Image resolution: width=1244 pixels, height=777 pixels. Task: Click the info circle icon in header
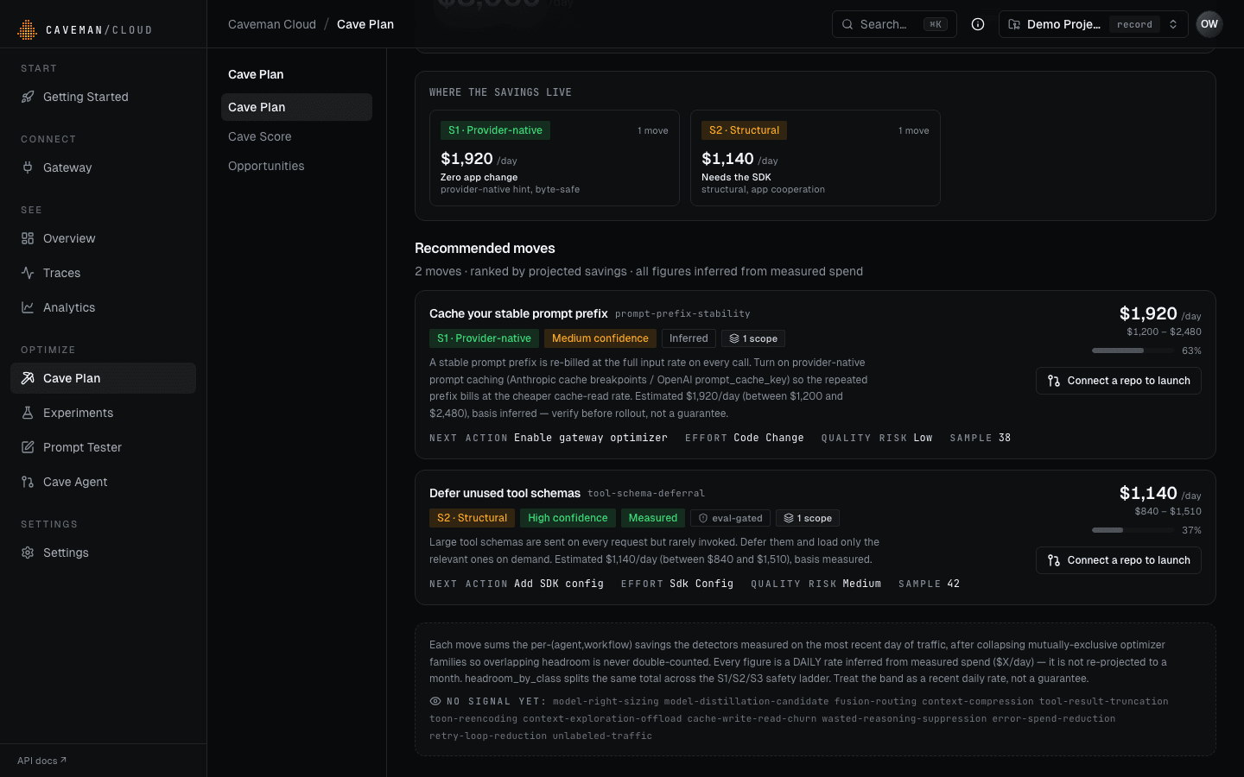coord(978,24)
